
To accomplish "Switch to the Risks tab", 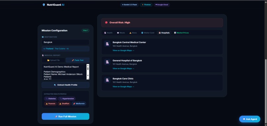I will (x=133, y=33).
